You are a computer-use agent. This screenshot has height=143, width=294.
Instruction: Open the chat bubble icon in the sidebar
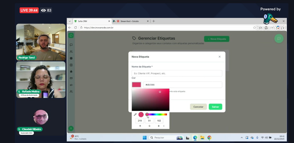pyautogui.click(x=71, y=45)
